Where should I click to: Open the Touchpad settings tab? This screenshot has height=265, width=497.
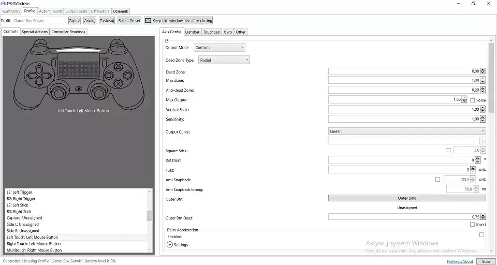211,32
